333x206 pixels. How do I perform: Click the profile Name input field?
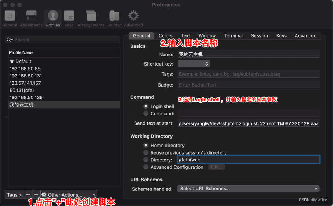[248, 54]
